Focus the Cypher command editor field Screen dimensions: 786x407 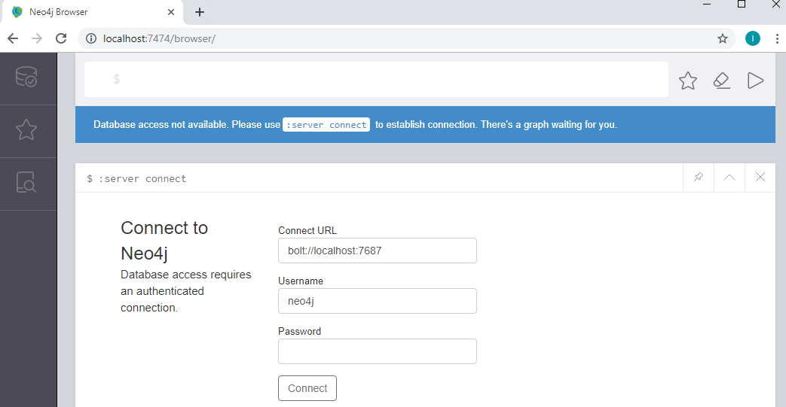(377, 79)
